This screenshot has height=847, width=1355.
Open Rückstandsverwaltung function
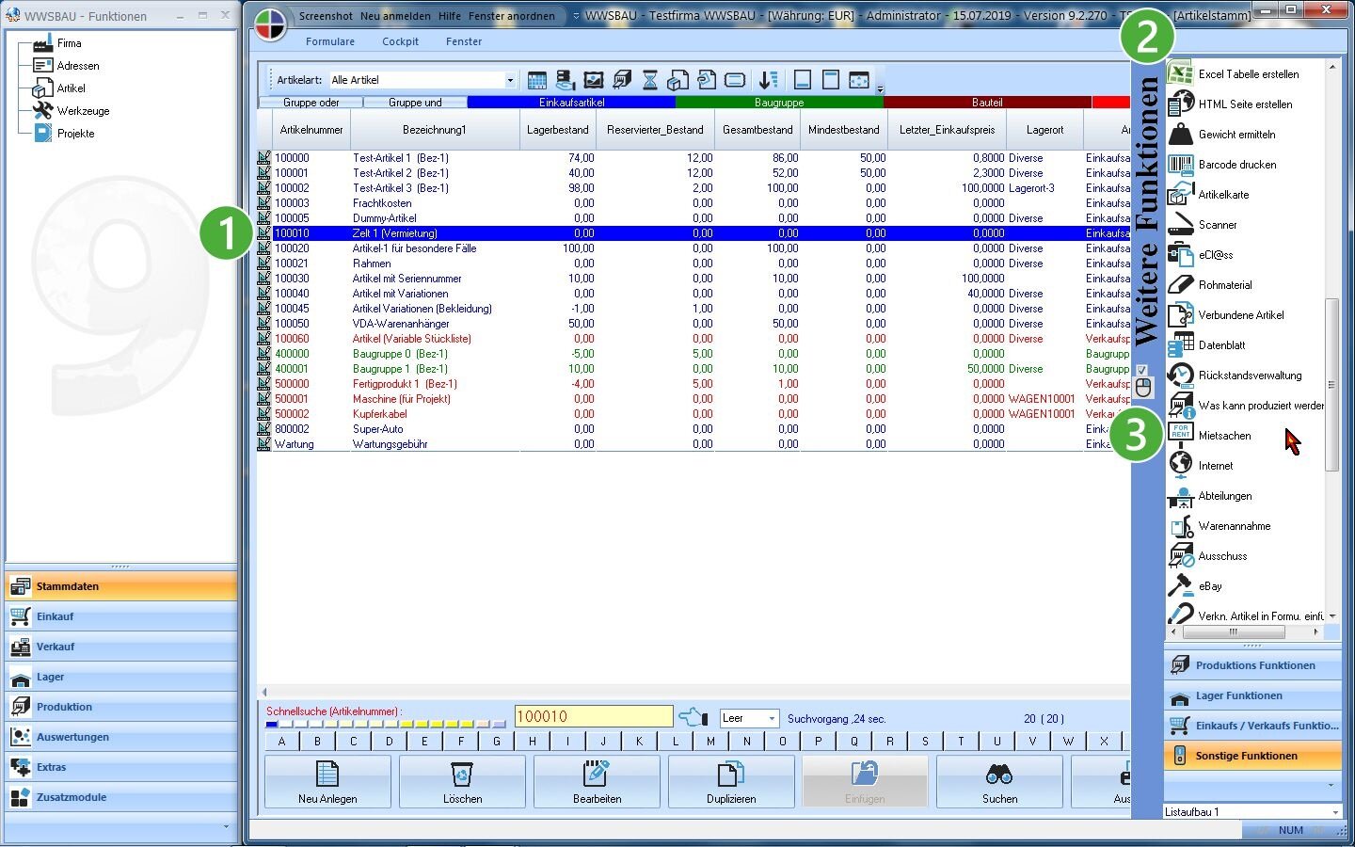(x=1235, y=375)
